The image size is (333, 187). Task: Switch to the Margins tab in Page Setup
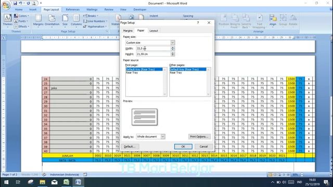(128, 31)
